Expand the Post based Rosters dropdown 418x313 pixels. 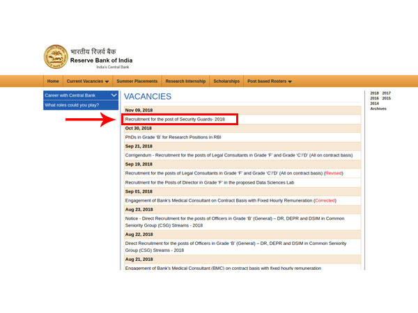click(270, 81)
